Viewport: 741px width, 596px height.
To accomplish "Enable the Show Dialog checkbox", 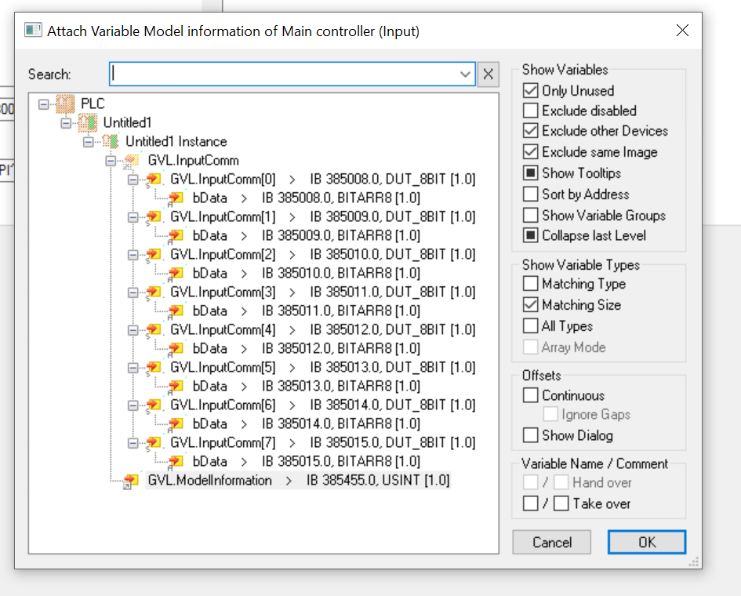I will [531, 434].
